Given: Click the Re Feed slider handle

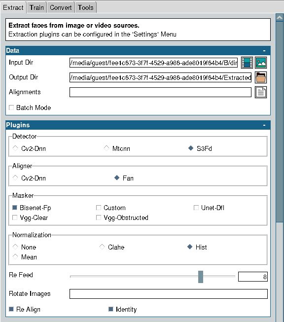Looking at the screenshot, I should tap(201, 277).
